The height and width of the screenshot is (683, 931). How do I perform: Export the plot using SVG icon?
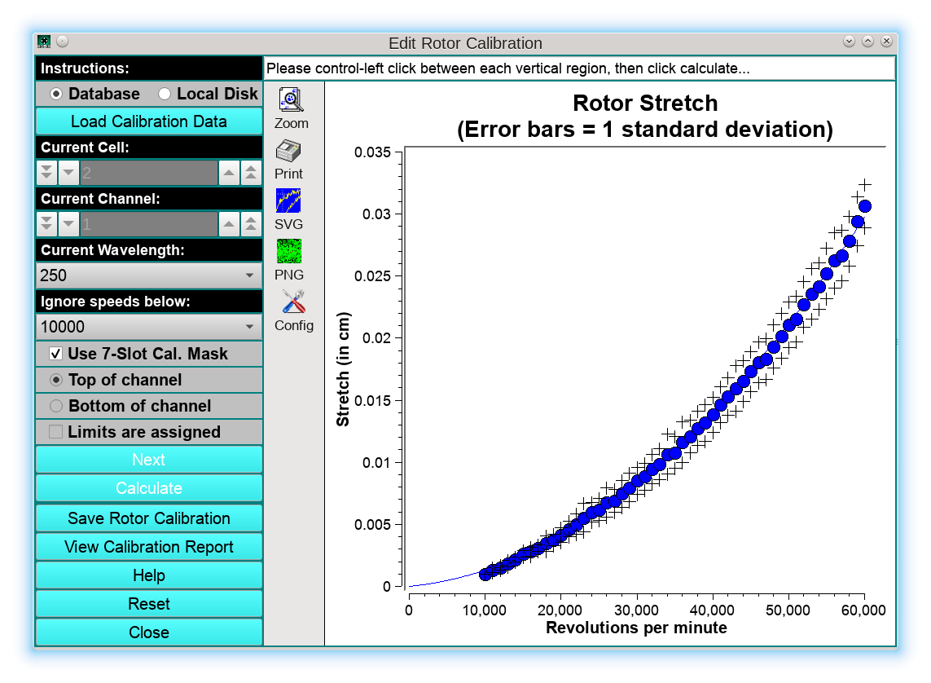pos(288,201)
